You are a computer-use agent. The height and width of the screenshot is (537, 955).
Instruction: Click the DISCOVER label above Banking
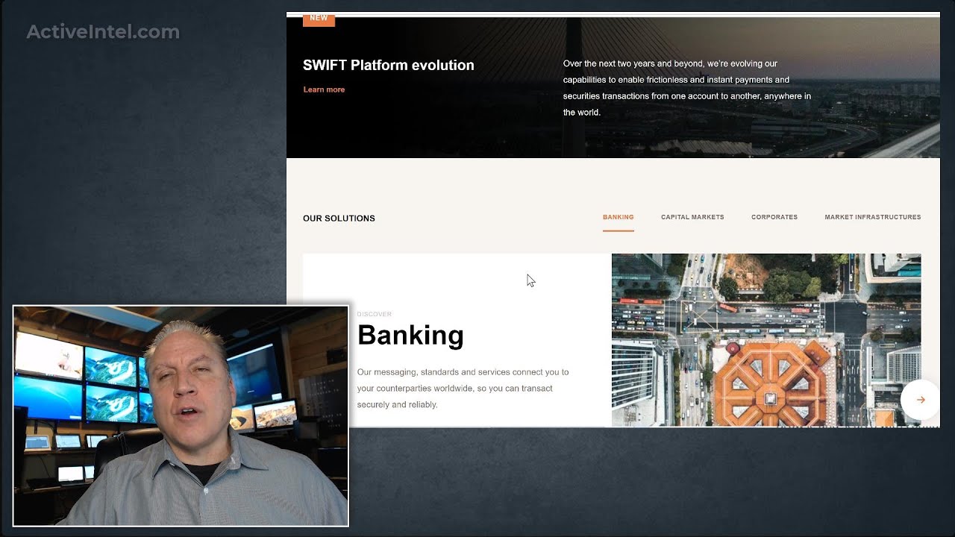pos(374,314)
